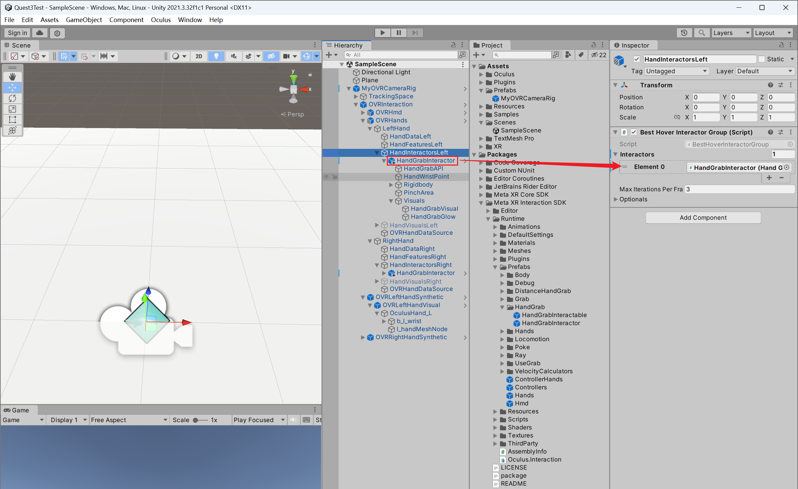The image size is (798, 489).
Task: Open the Oculus menu
Action: click(161, 20)
